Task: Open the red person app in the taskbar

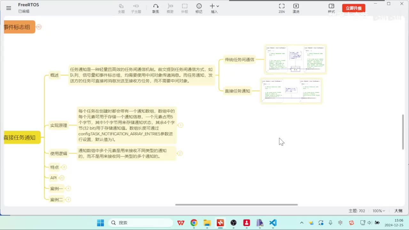Action: (247, 223)
